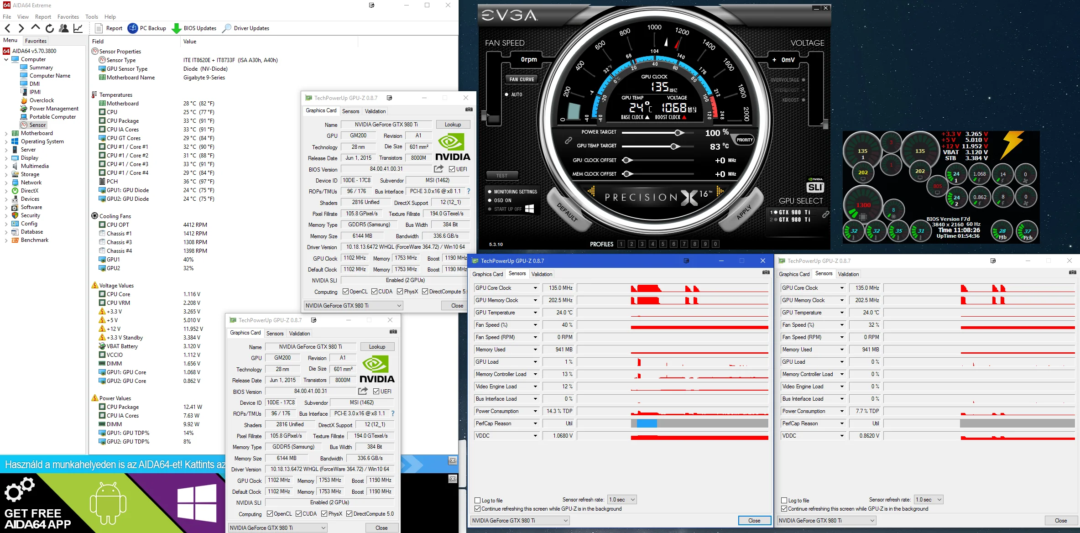This screenshot has height=533, width=1080.
Task: Open sensor refresh rate dropdown in blue GPU-Z window
Action: (x=622, y=500)
